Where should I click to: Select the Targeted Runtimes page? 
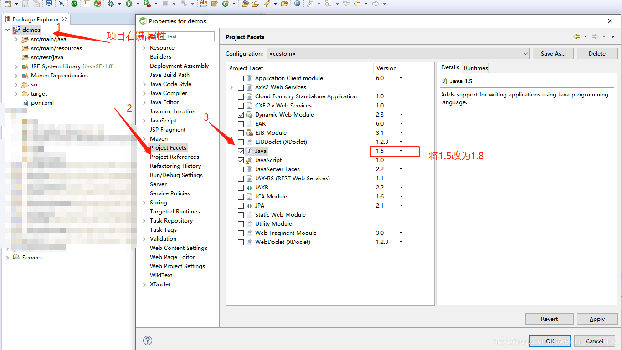point(175,212)
